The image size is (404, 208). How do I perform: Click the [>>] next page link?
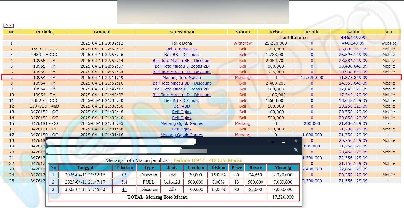pos(8,25)
